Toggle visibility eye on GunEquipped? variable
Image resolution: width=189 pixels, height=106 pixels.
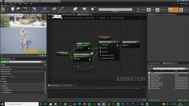click(x=45, y=90)
